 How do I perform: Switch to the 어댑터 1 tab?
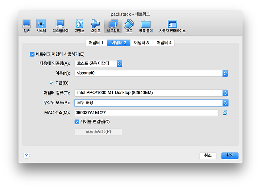click(96, 43)
